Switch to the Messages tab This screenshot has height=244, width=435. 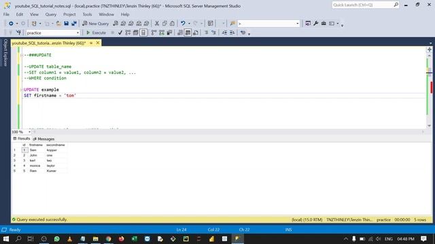43,139
